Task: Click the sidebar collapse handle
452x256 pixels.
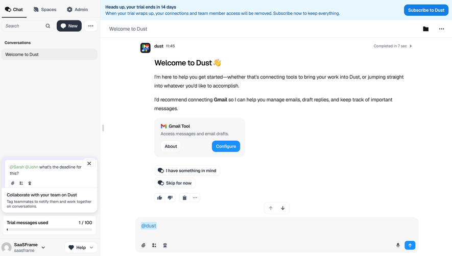Action: pyautogui.click(x=103, y=128)
